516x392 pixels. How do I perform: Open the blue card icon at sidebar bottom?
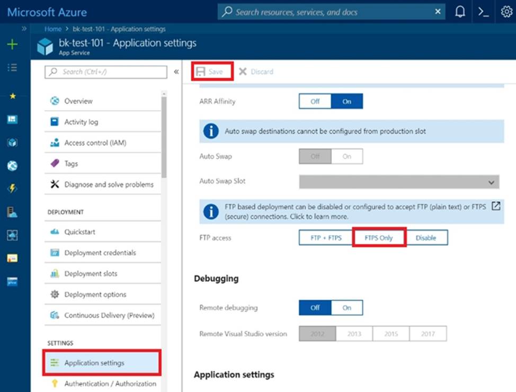click(x=12, y=282)
